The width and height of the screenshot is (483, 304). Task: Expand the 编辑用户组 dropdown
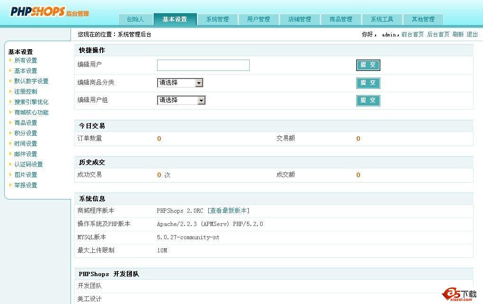click(181, 100)
